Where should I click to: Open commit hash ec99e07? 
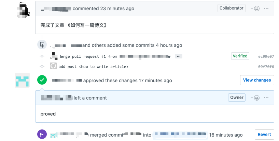(266, 56)
